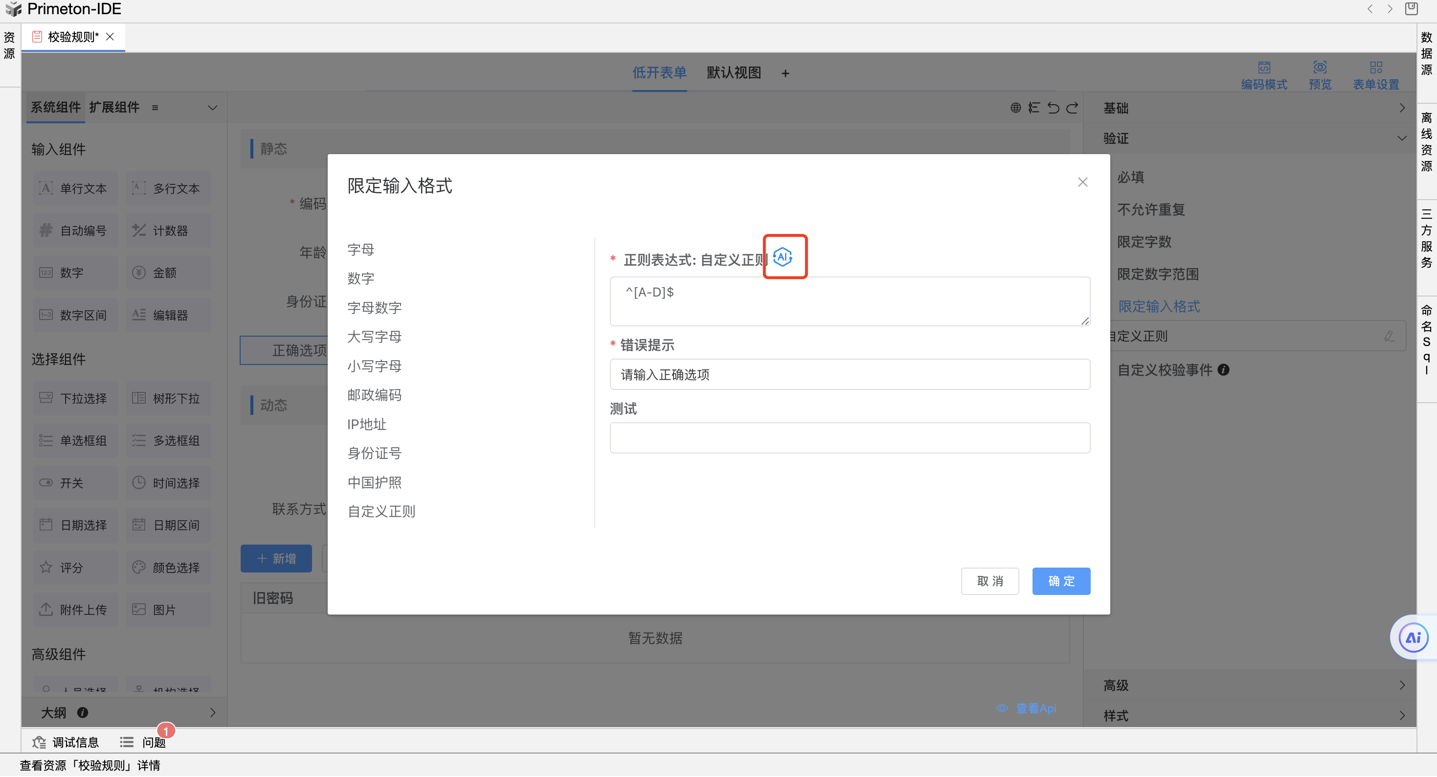Image resolution: width=1437 pixels, height=777 pixels.
Task: Expand the 大纲 outline panel
Action: [213, 712]
